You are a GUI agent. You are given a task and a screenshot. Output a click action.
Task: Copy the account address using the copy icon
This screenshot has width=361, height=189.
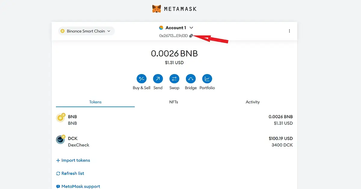(192, 36)
